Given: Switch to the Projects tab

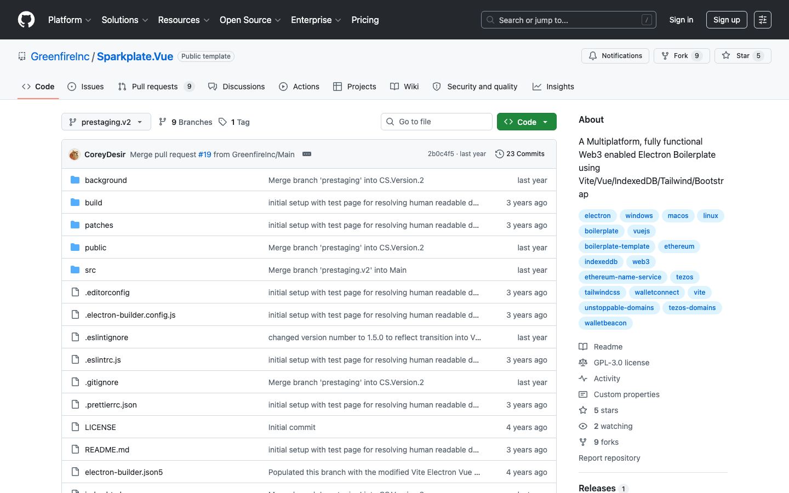Looking at the screenshot, I should pos(355,87).
